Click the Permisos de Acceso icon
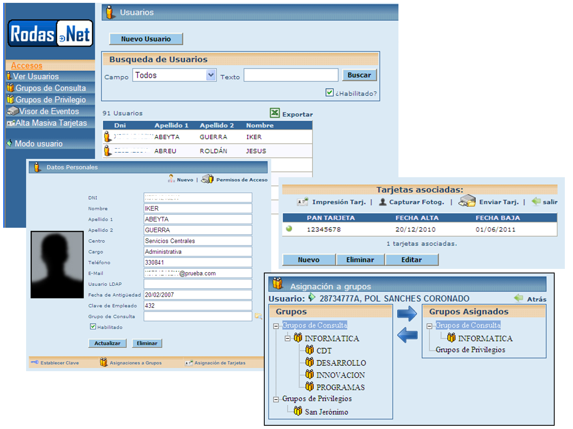The height and width of the screenshot is (429, 573). coord(208,179)
